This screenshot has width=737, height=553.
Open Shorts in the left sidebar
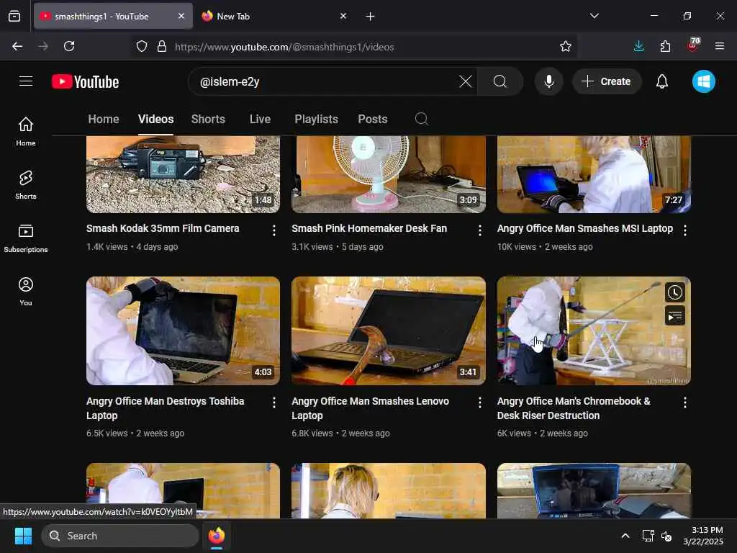tap(26, 185)
